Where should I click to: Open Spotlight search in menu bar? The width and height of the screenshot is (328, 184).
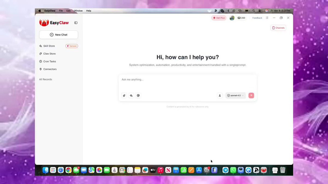tap(254, 11)
